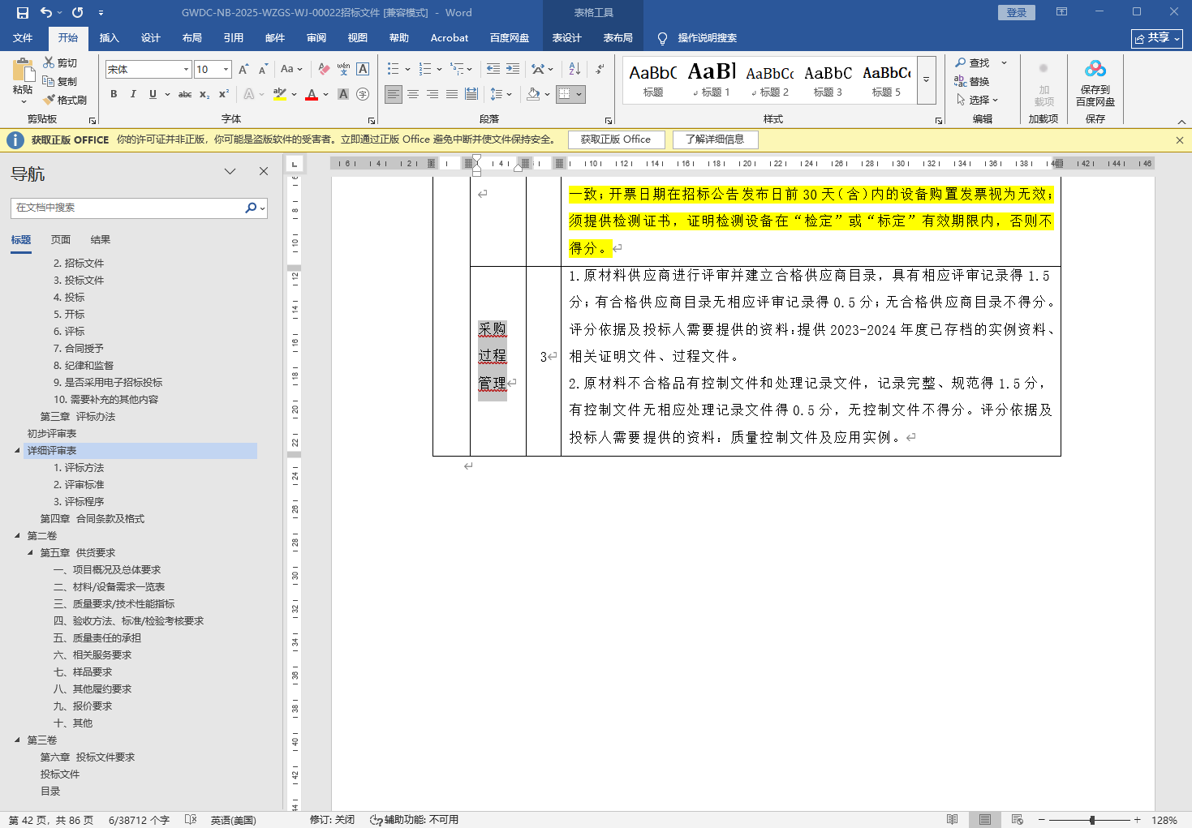The height and width of the screenshot is (828, 1192).
Task: Expand the Styles gallery more button
Action: pyautogui.click(x=926, y=79)
